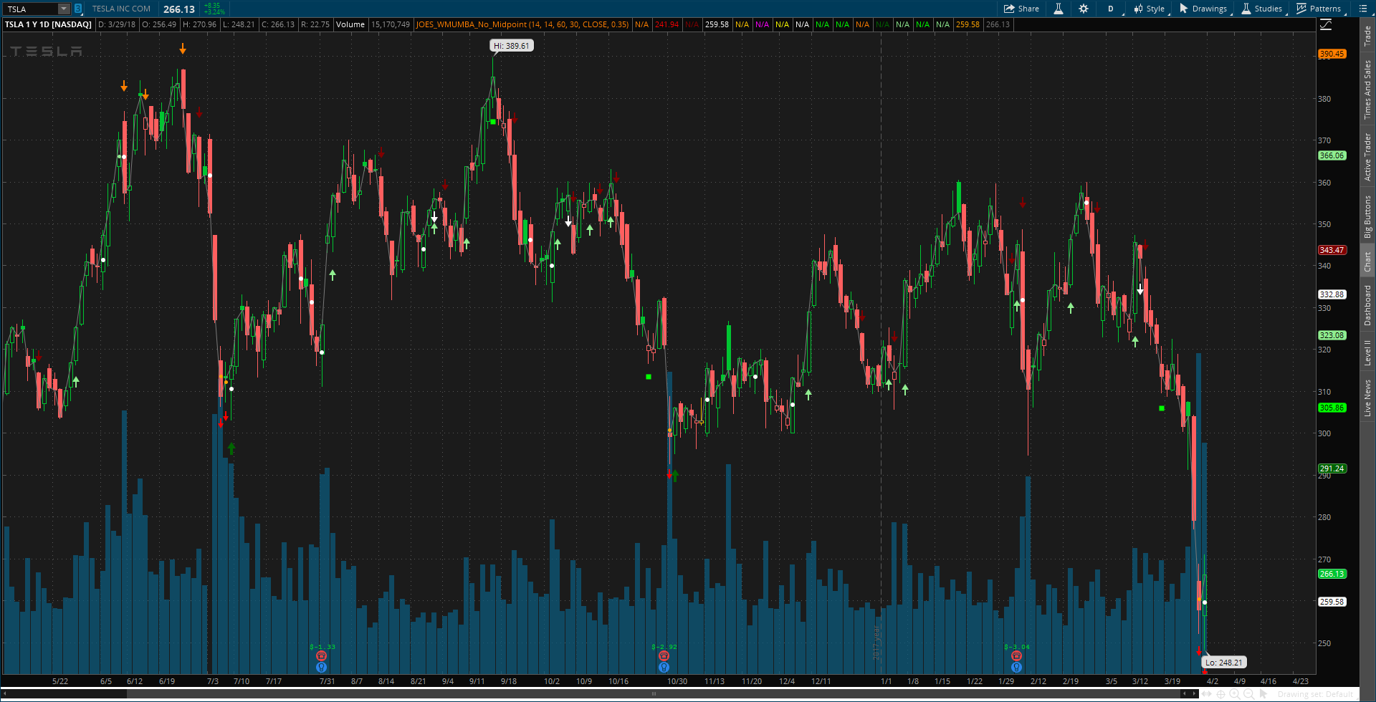Click the blue lightbulb icon near 10/30
Screen dimensions: 1376x702
pyautogui.click(x=664, y=667)
